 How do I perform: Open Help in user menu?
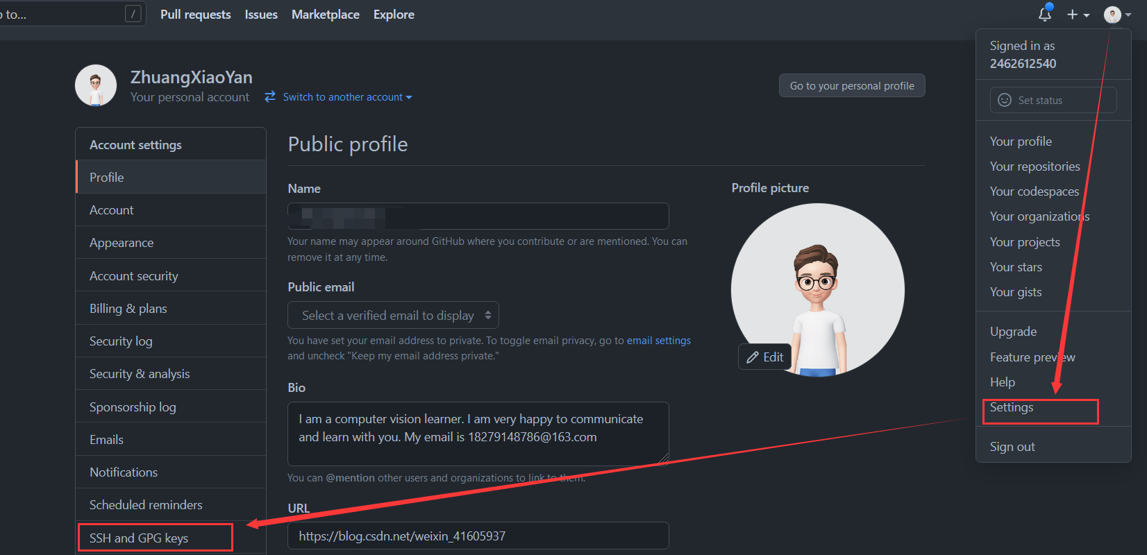click(1002, 382)
